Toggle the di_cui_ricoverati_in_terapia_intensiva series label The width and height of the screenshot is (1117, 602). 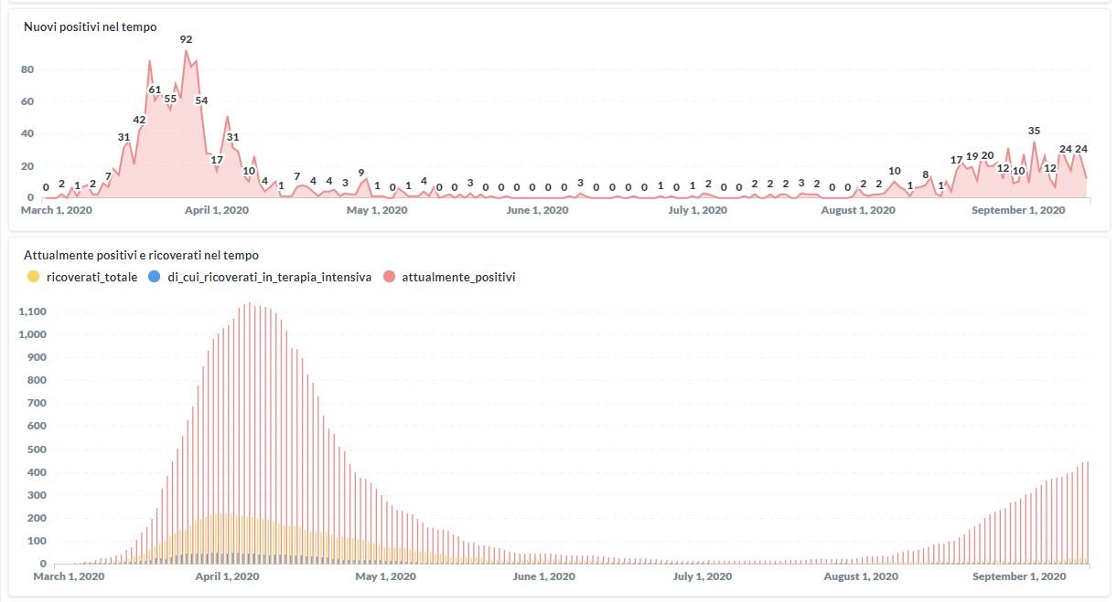pyautogui.click(x=270, y=277)
